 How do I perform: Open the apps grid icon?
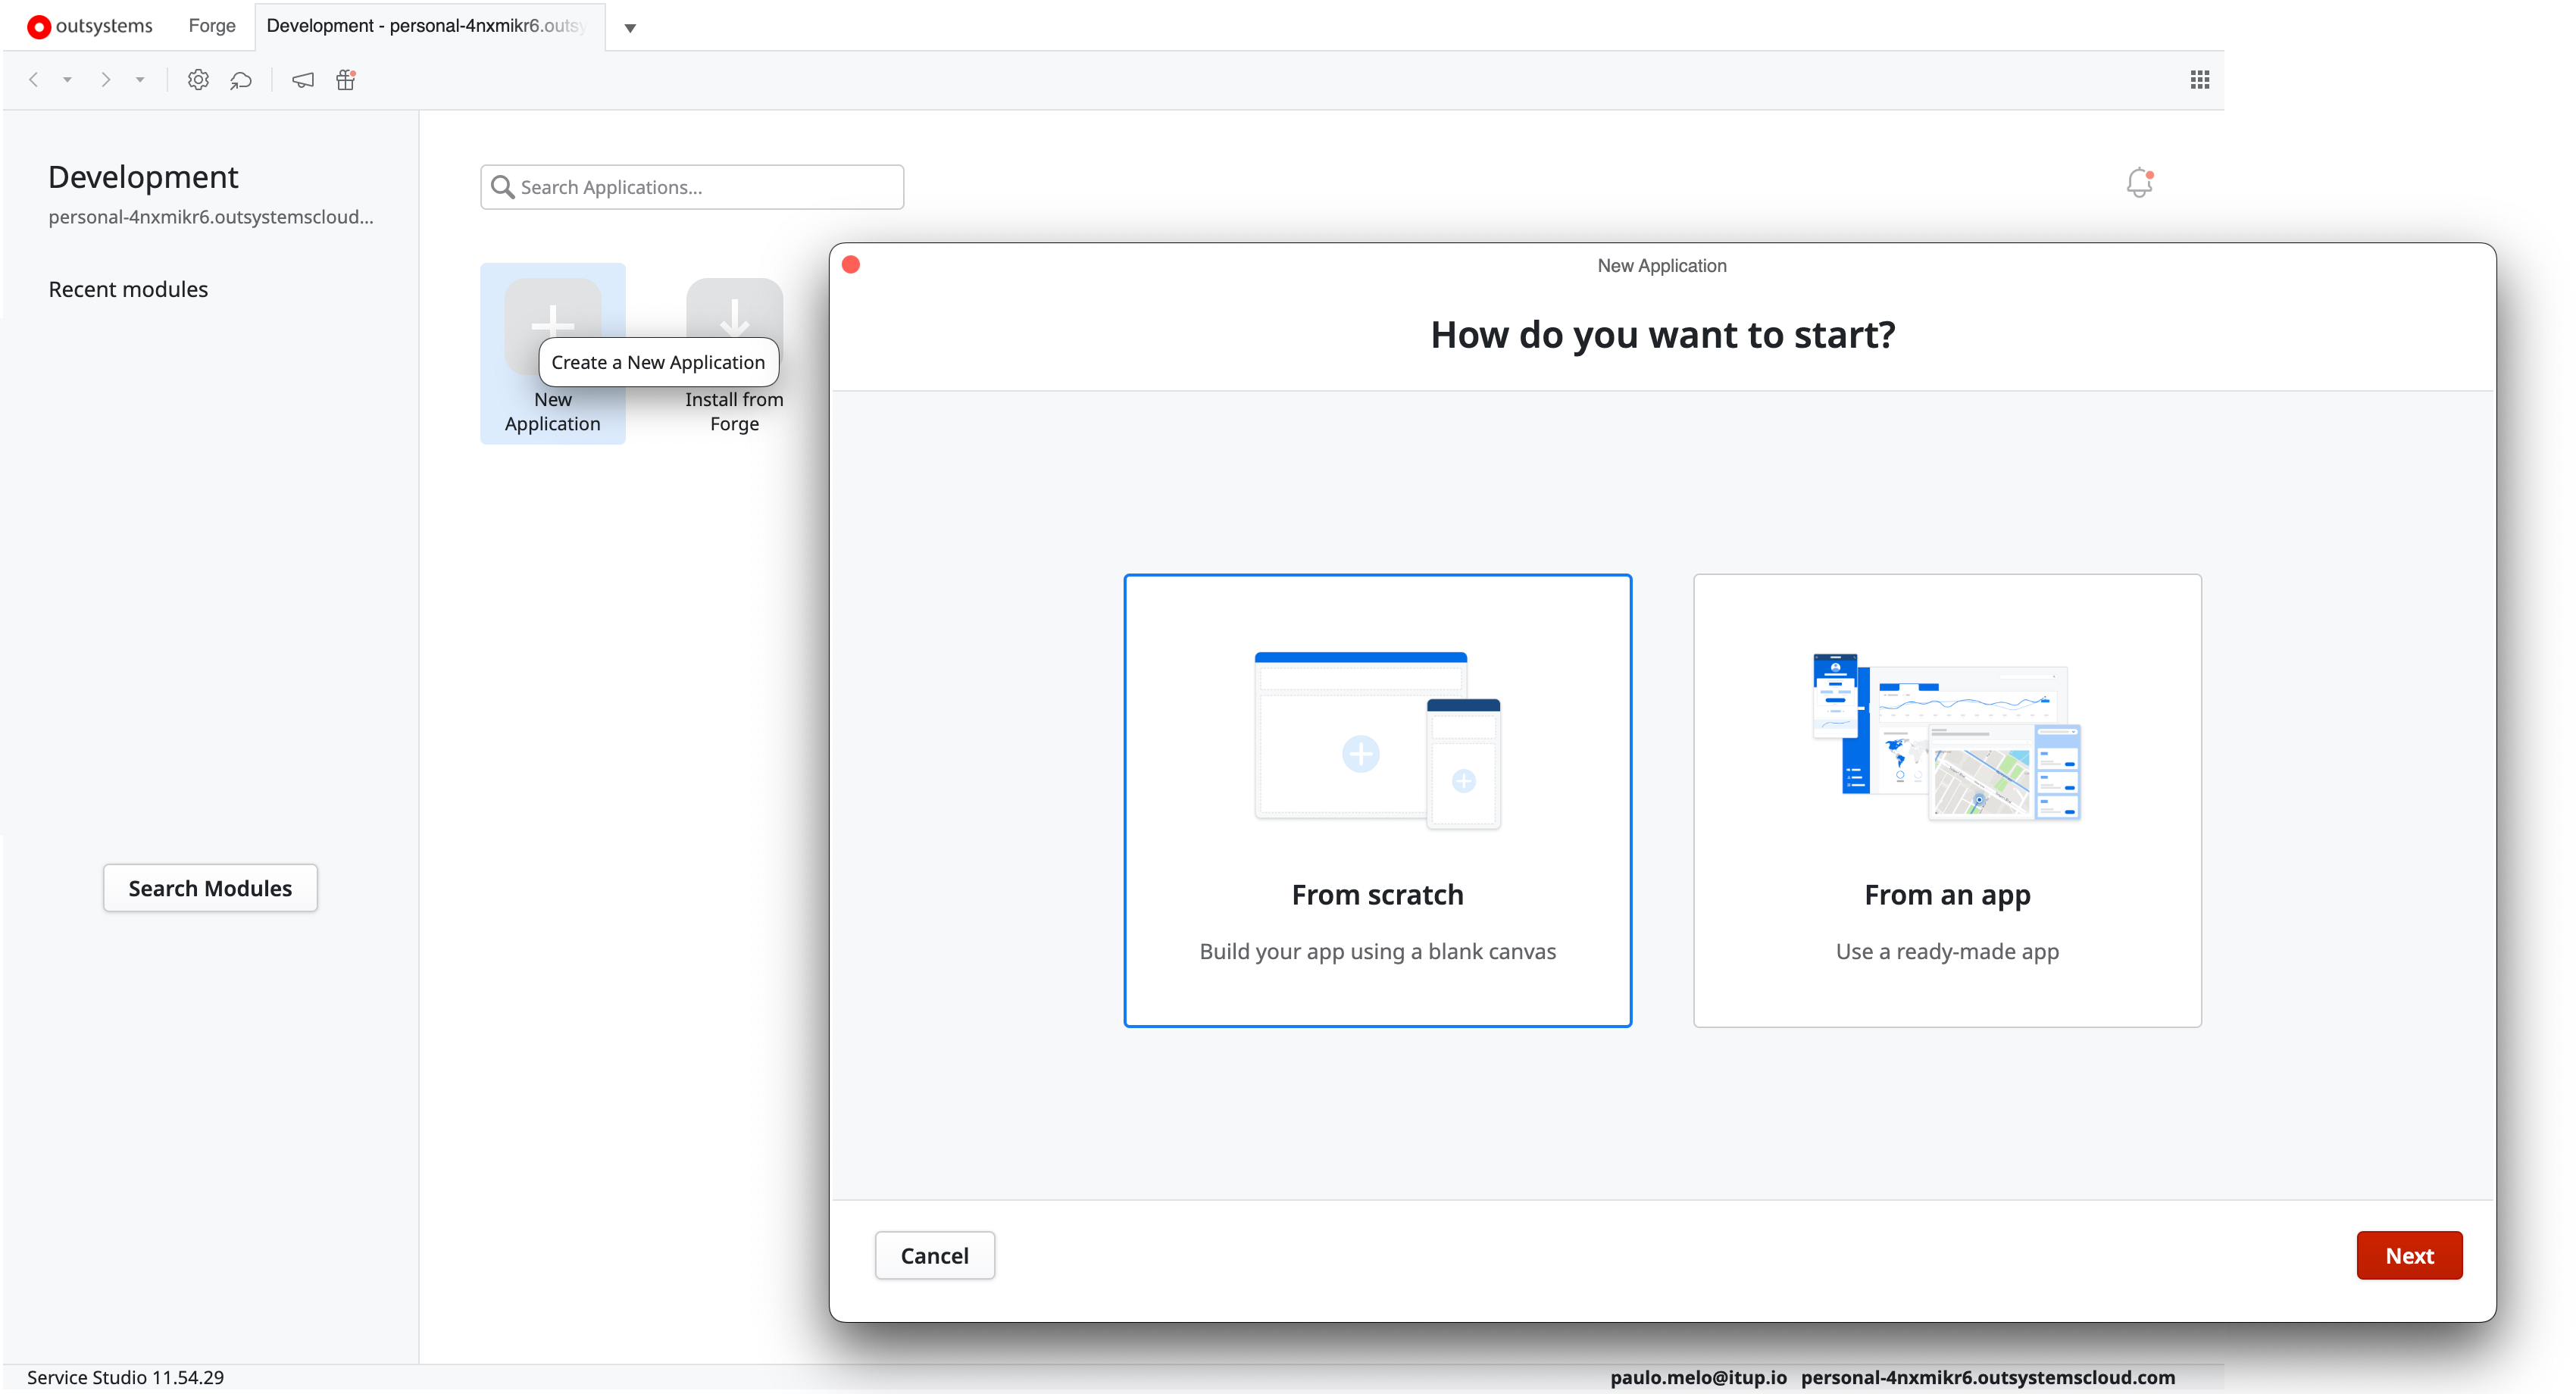click(2199, 80)
